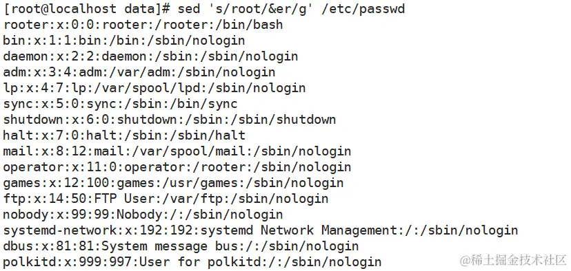Click the /etc/passwd path in the command
Viewport: 571px width, 271px height.
click(363, 9)
